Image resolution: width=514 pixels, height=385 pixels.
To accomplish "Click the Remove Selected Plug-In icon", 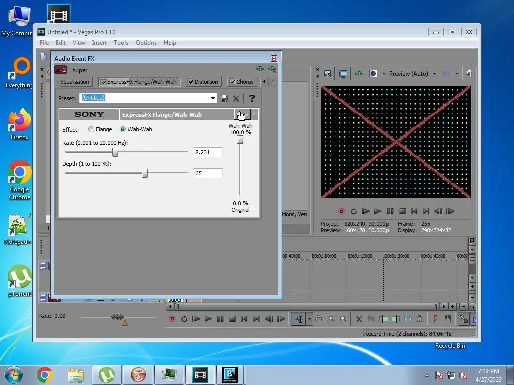I will (272, 69).
